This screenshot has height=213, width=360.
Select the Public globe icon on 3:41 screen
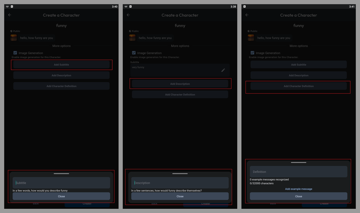click(249, 31)
